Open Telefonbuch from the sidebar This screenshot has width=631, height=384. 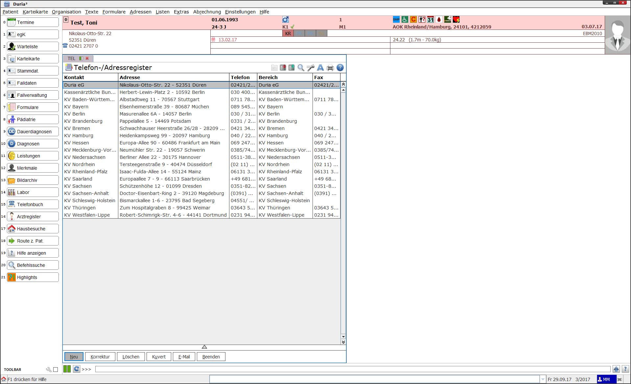click(33, 204)
